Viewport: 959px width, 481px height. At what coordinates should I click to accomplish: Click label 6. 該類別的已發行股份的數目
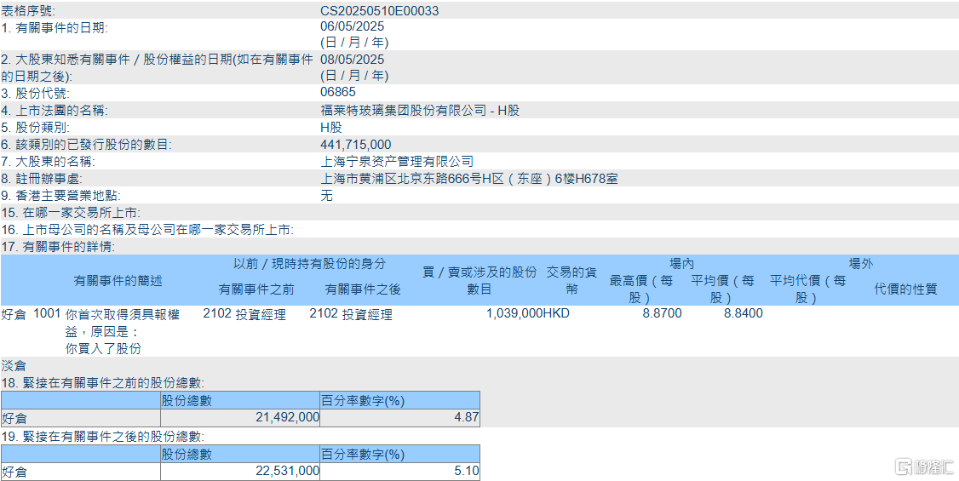tap(87, 145)
